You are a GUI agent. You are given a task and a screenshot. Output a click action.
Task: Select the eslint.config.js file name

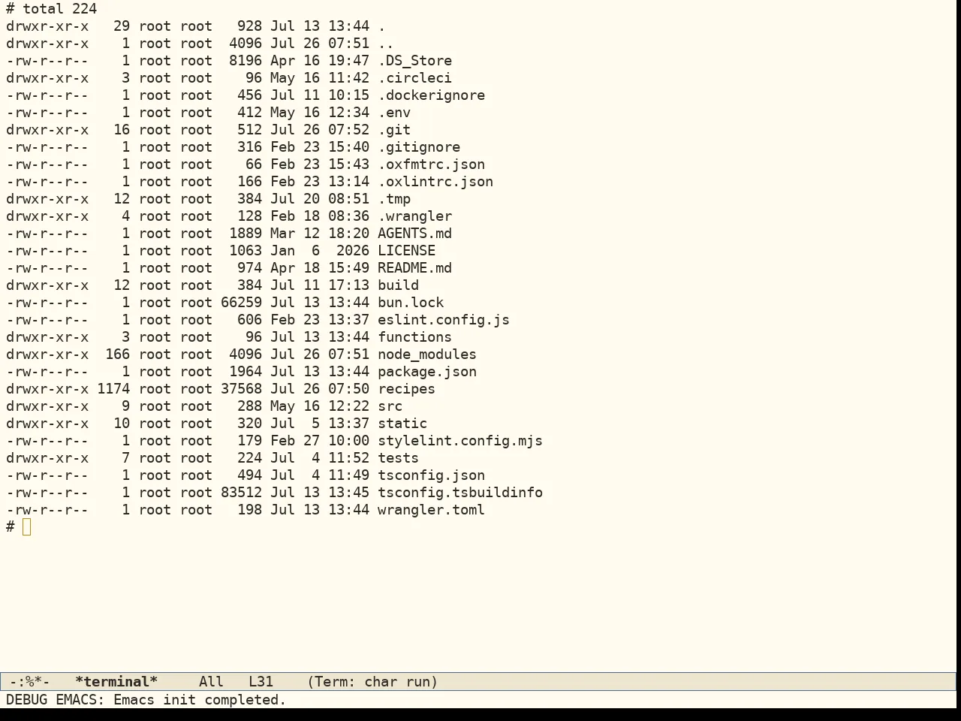pyautogui.click(x=444, y=320)
